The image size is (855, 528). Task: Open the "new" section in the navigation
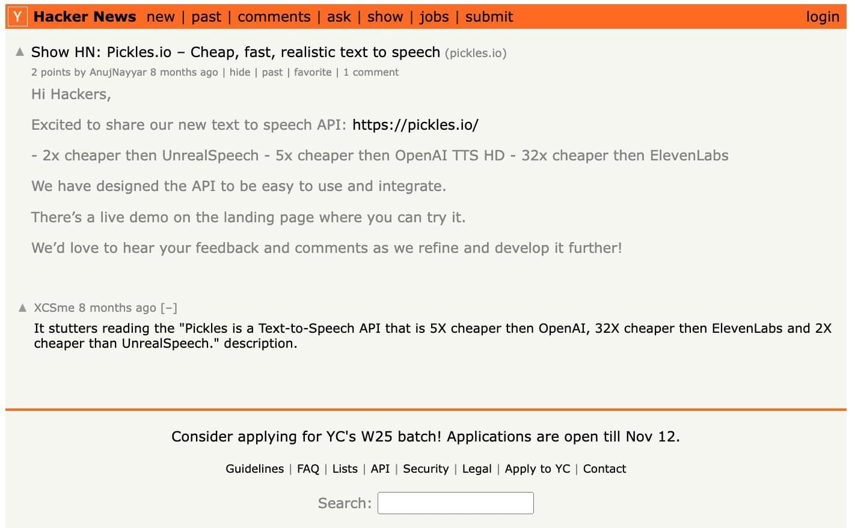click(161, 17)
